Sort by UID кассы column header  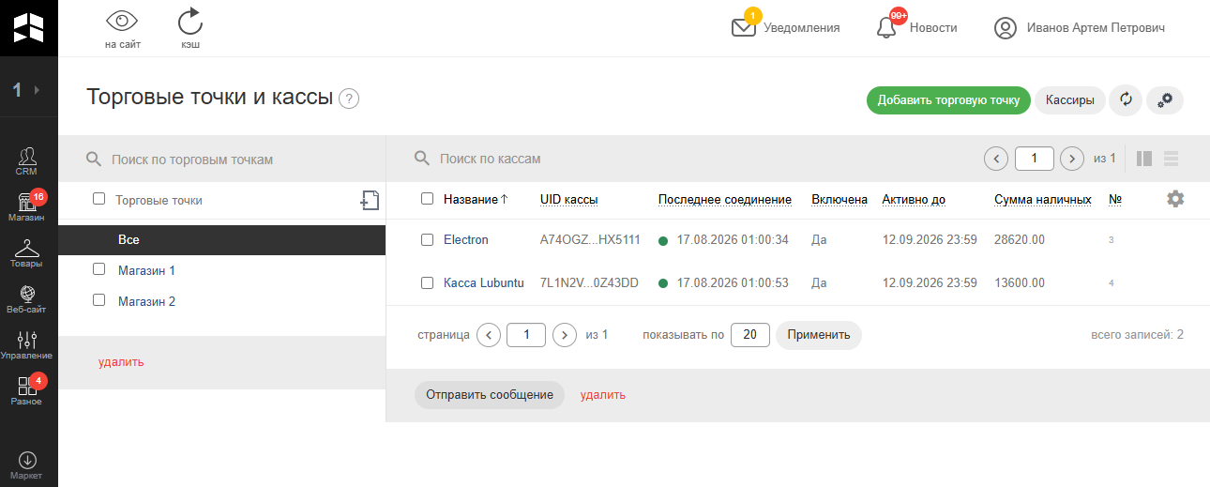point(569,199)
